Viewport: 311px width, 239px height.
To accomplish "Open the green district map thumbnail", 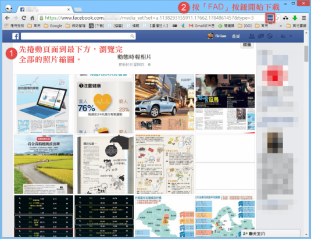I will click(x=165, y=216).
